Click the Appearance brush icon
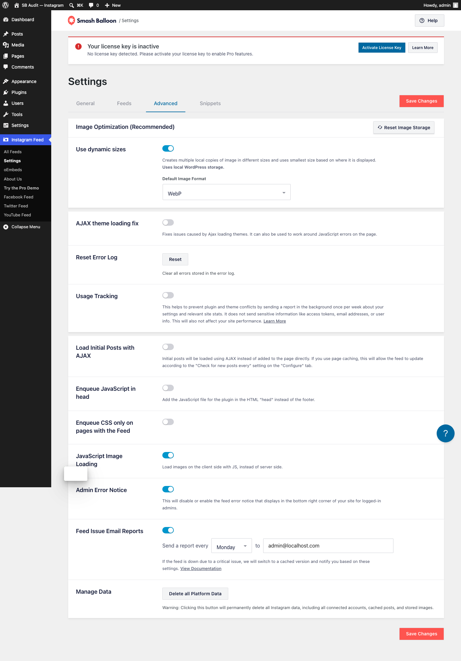 point(6,81)
